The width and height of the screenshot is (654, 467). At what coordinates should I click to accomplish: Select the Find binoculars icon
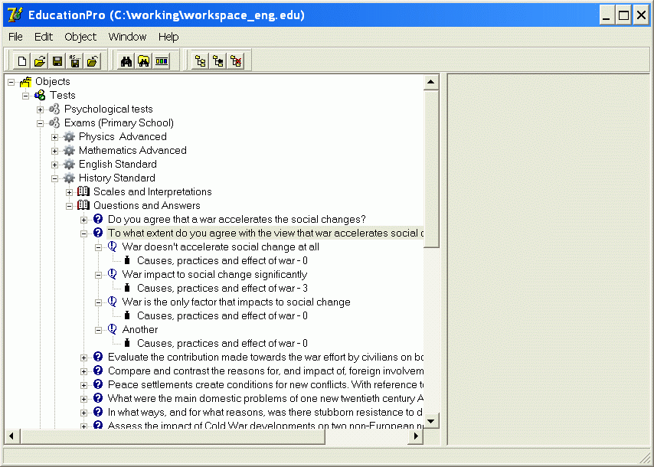pos(127,60)
